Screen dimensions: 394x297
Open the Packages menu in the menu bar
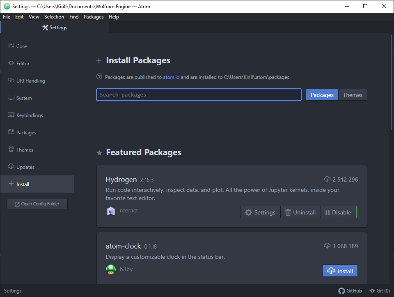94,17
